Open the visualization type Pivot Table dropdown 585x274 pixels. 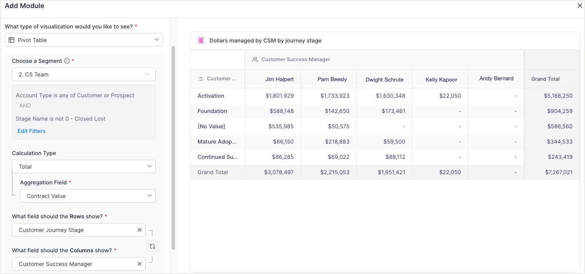coord(84,40)
